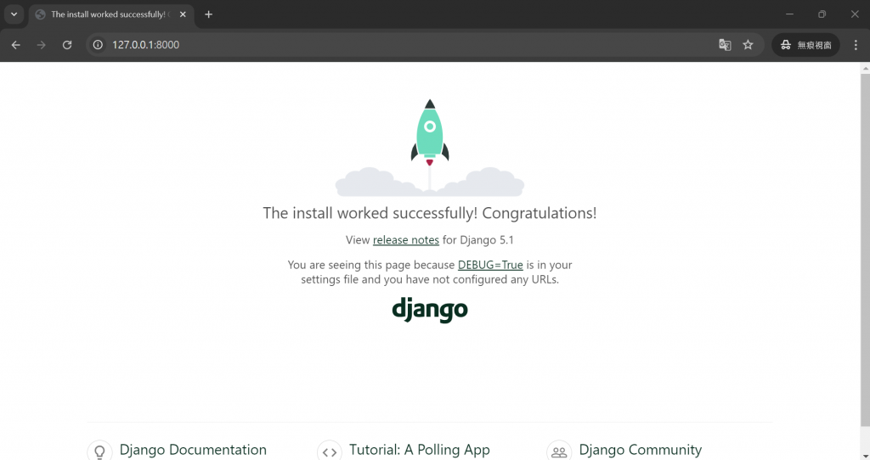Open Chrome's three-dot menu
The image size is (870, 460).
click(x=856, y=45)
